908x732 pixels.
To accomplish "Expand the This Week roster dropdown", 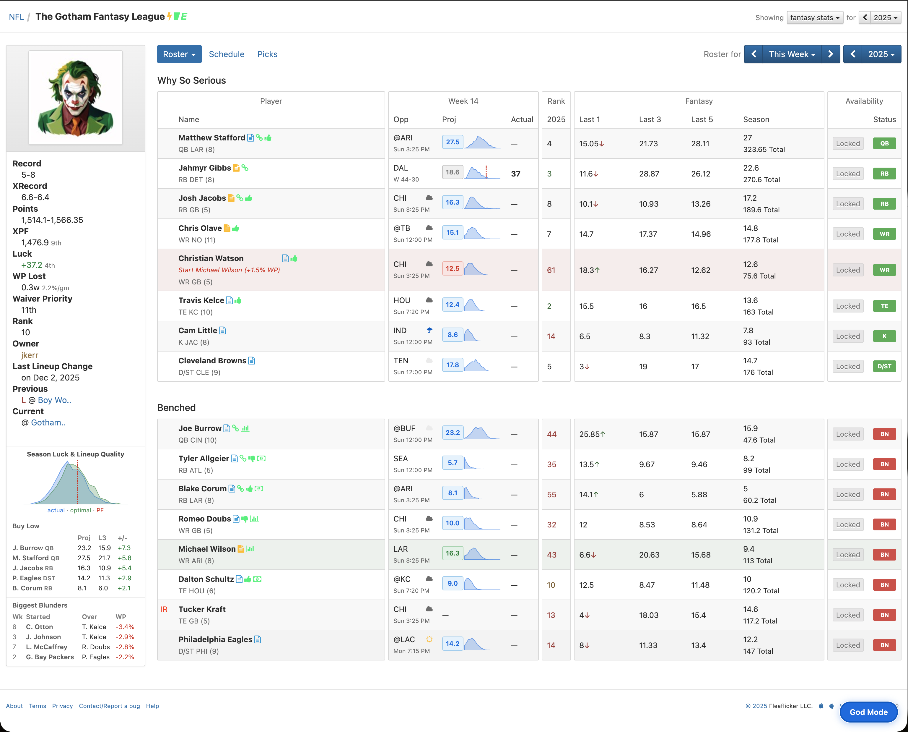I will (x=792, y=54).
